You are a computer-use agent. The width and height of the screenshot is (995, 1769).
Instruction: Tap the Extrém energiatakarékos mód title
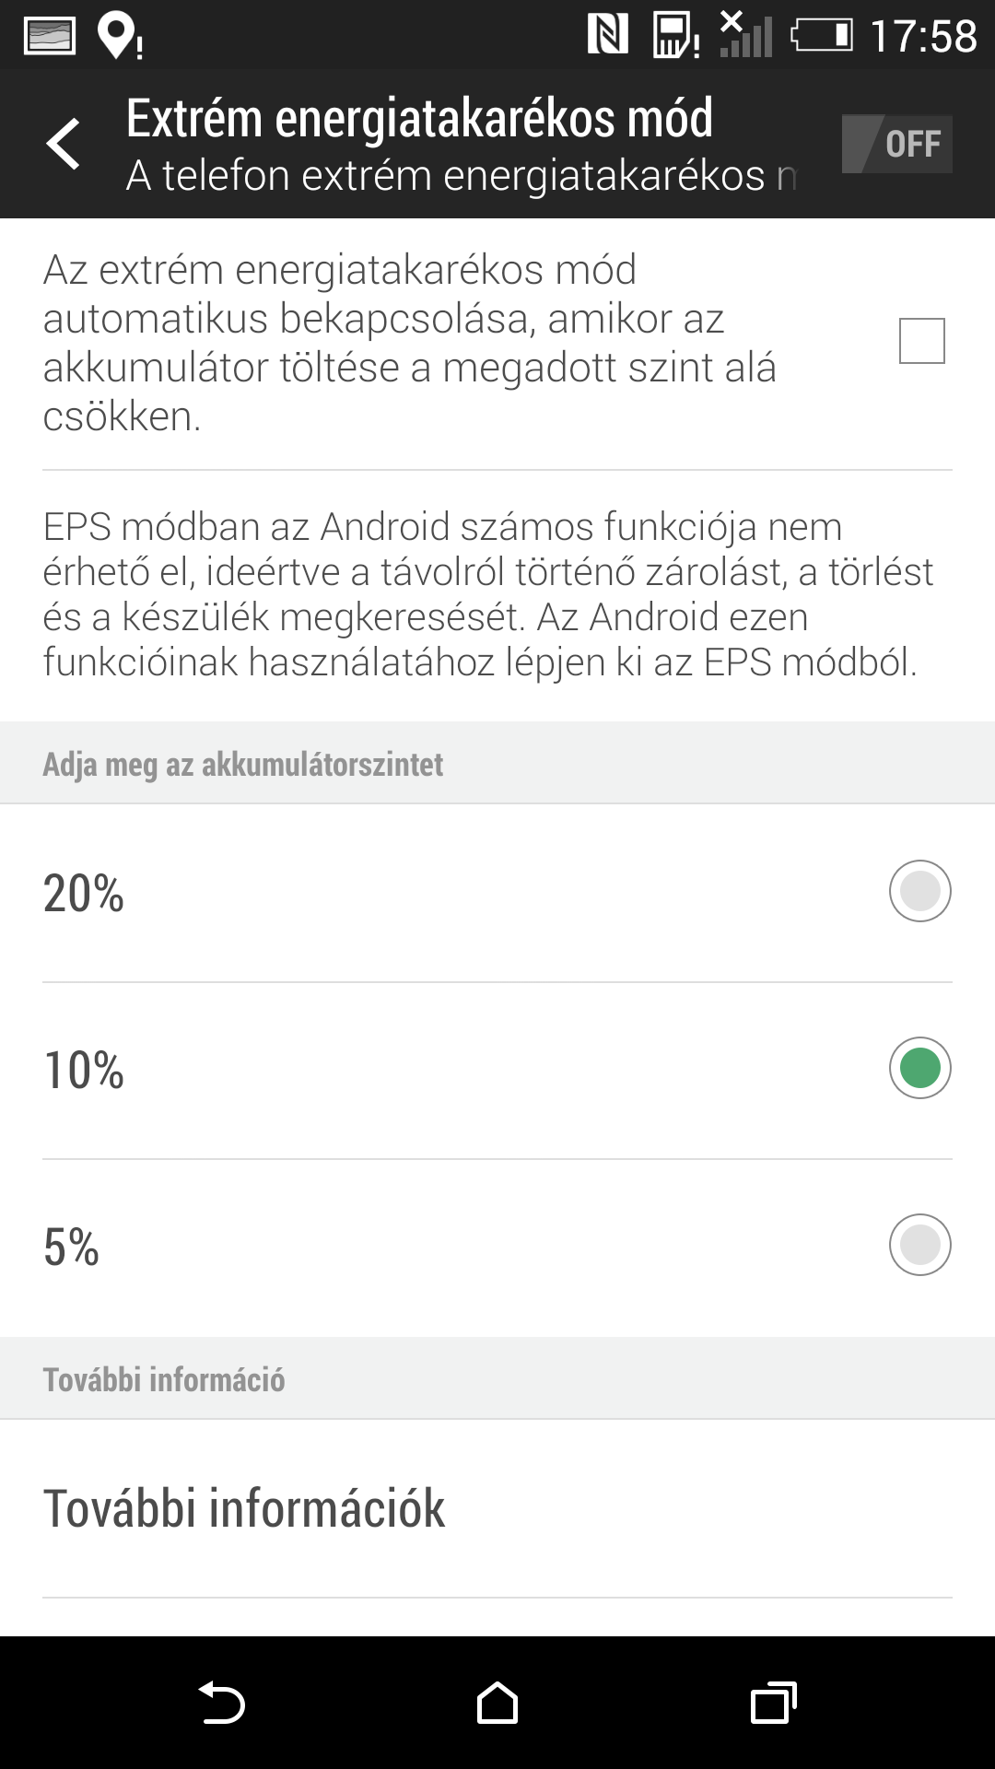(x=419, y=118)
